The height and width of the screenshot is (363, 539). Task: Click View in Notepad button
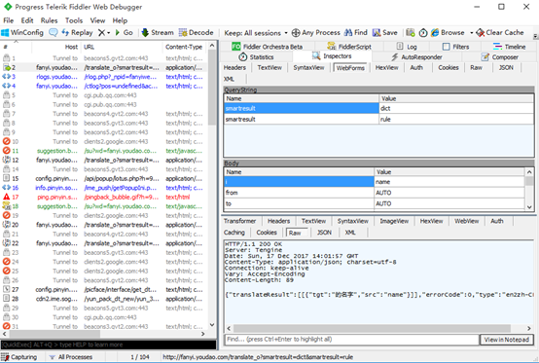(x=507, y=340)
